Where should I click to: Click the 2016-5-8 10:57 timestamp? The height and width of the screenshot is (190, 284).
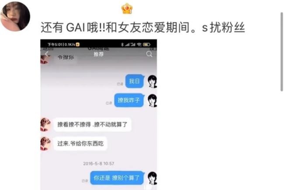pyautogui.click(x=99, y=163)
